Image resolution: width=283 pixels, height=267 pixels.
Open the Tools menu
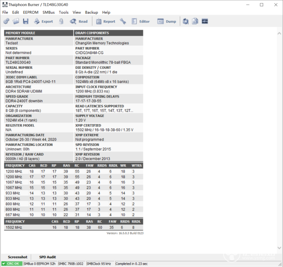point(64,12)
